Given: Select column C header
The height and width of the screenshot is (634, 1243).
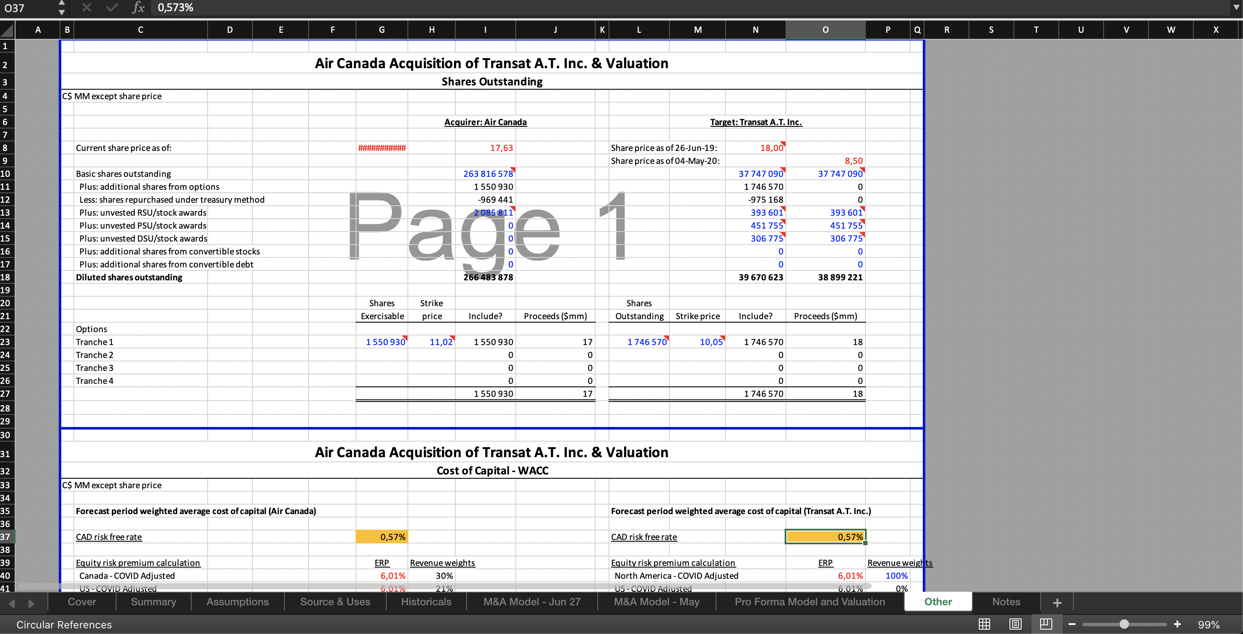Looking at the screenshot, I should tap(140, 30).
